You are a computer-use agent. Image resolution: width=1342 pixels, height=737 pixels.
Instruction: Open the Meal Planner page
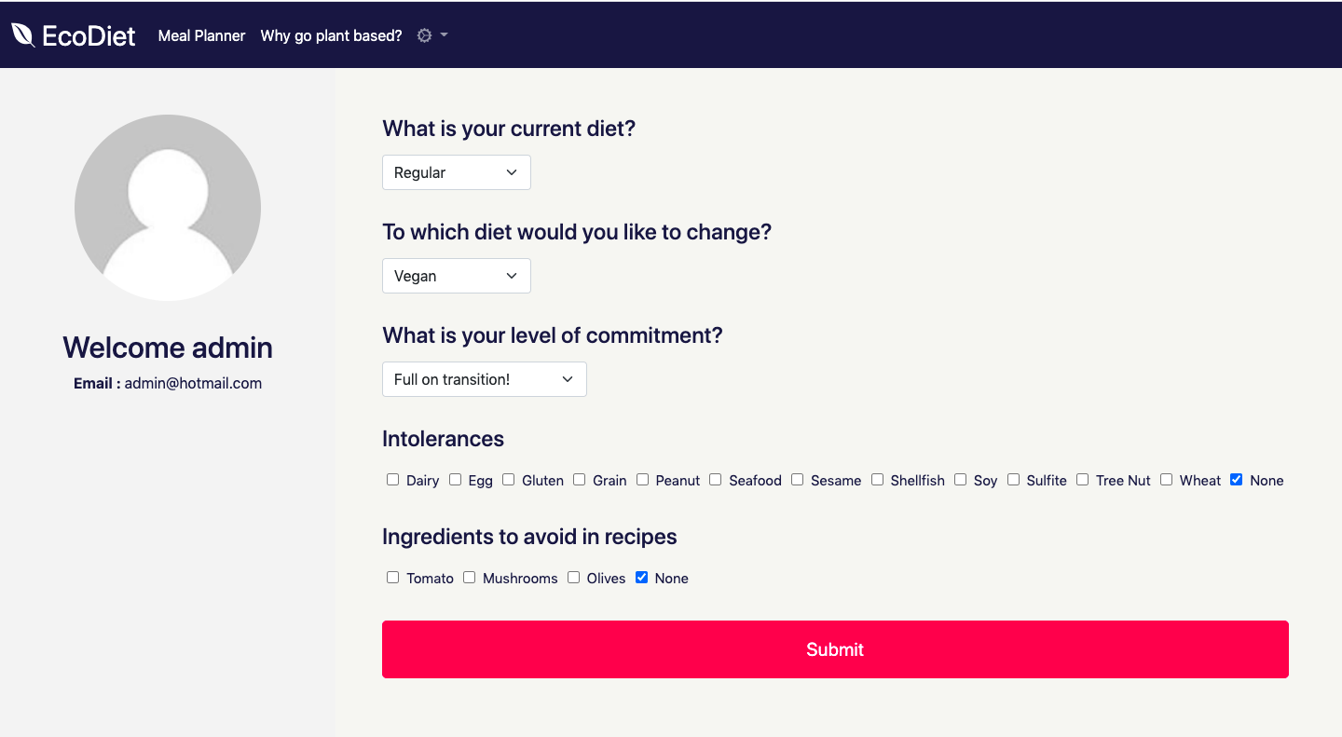201,35
